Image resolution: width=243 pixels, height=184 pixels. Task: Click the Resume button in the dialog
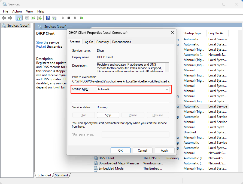tap(158, 115)
